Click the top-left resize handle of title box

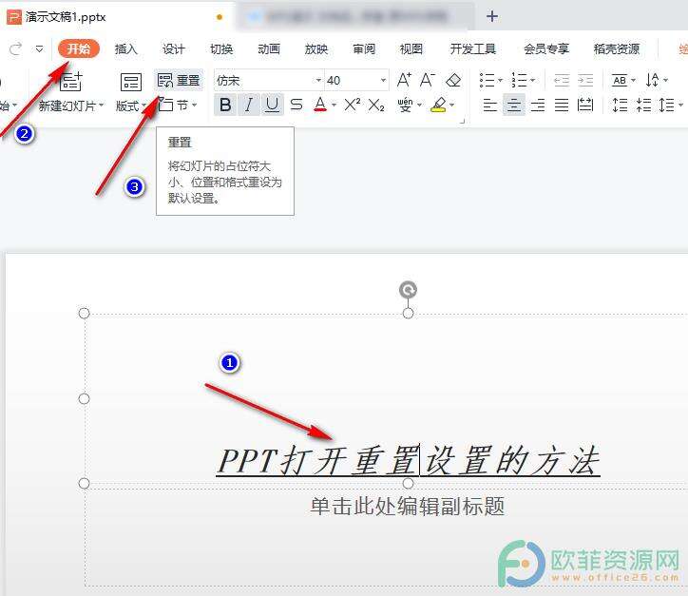pos(84,313)
